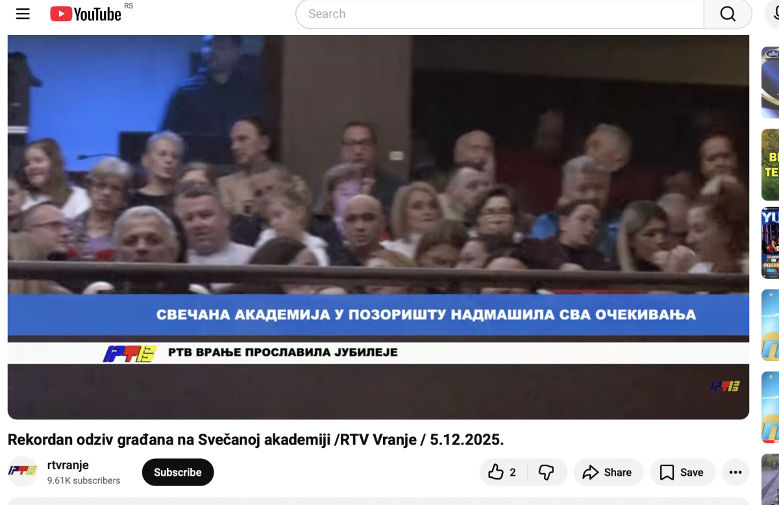Screen dimensions: 779x505
Task: Click the video player to pause
Action: [x=378, y=227]
